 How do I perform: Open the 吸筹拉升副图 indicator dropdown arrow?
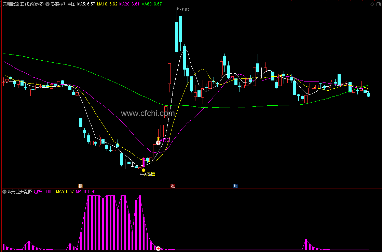pos(4,192)
